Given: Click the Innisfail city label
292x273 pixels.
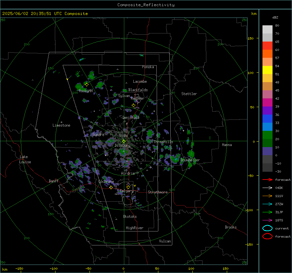Looking at the screenshot, I should click(131, 118).
